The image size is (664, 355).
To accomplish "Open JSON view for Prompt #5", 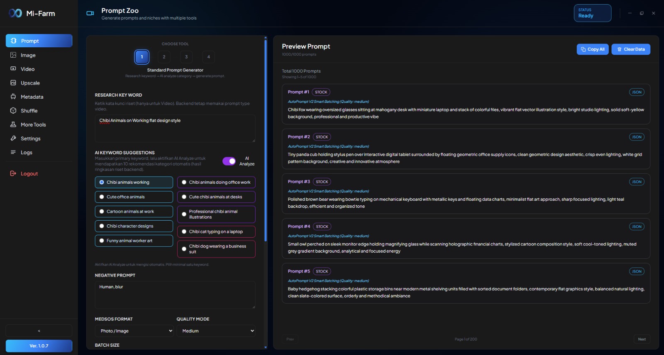I will [x=637, y=271].
